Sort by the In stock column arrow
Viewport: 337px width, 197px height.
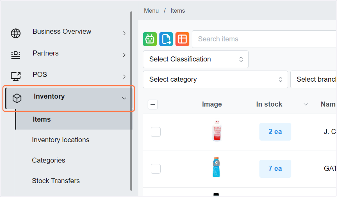(x=306, y=104)
